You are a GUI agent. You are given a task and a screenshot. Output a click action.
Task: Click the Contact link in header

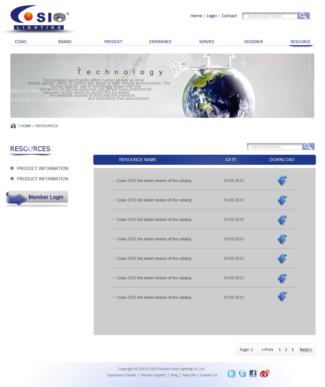[x=229, y=16]
